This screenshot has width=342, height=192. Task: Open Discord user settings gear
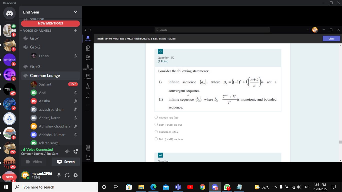pos(76,175)
